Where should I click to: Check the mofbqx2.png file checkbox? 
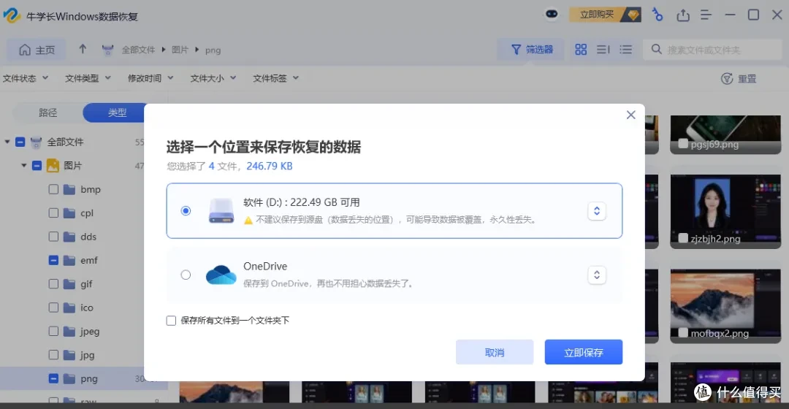click(x=683, y=332)
